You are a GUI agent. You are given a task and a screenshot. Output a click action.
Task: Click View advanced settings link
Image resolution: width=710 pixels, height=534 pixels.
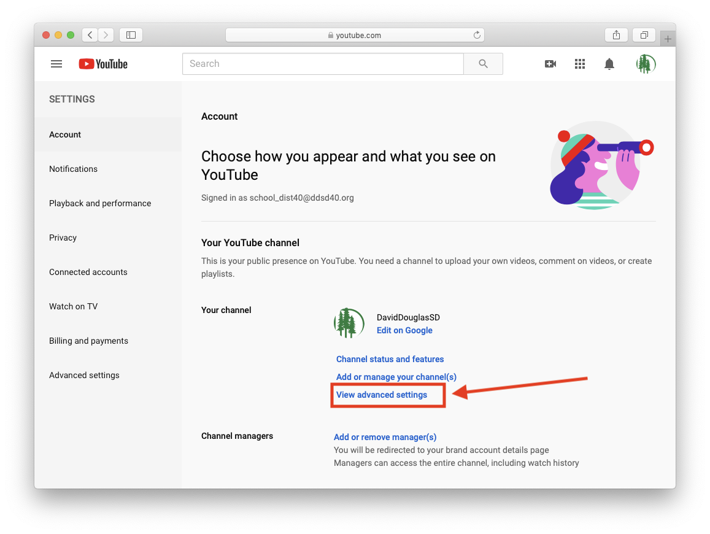pos(381,395)
